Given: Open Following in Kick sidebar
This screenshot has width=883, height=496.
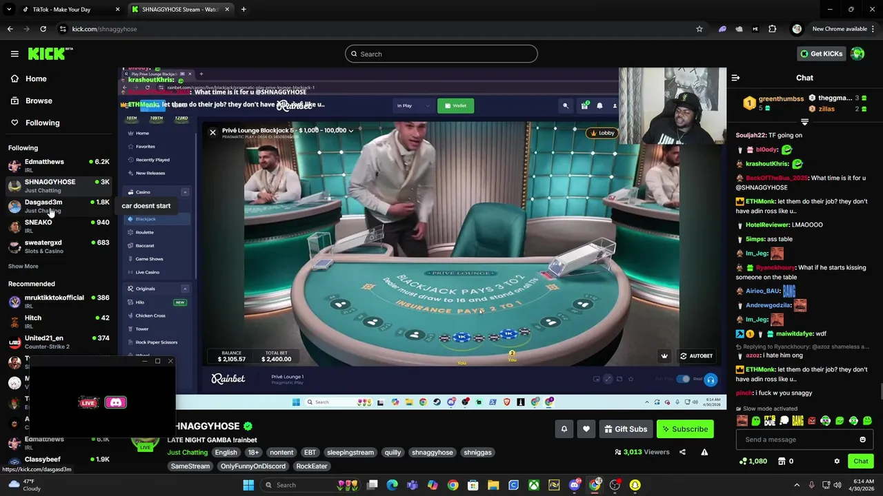Looking at the screenshot, I should (x=35, y=123).
